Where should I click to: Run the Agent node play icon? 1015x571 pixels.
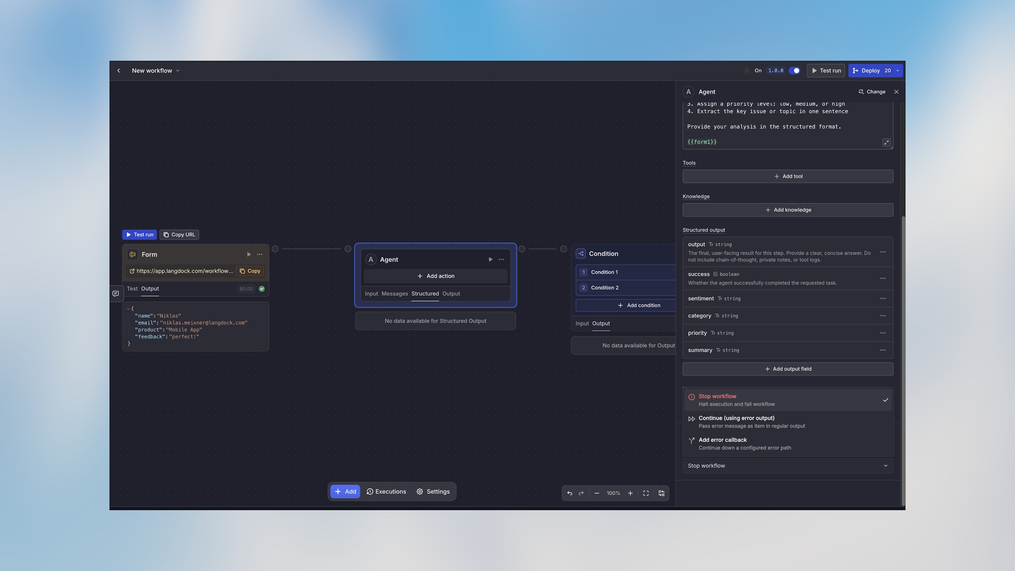click(x=490, y=259)
